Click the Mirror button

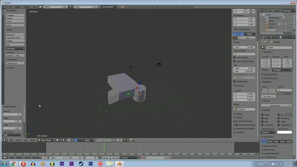point(15,26)
